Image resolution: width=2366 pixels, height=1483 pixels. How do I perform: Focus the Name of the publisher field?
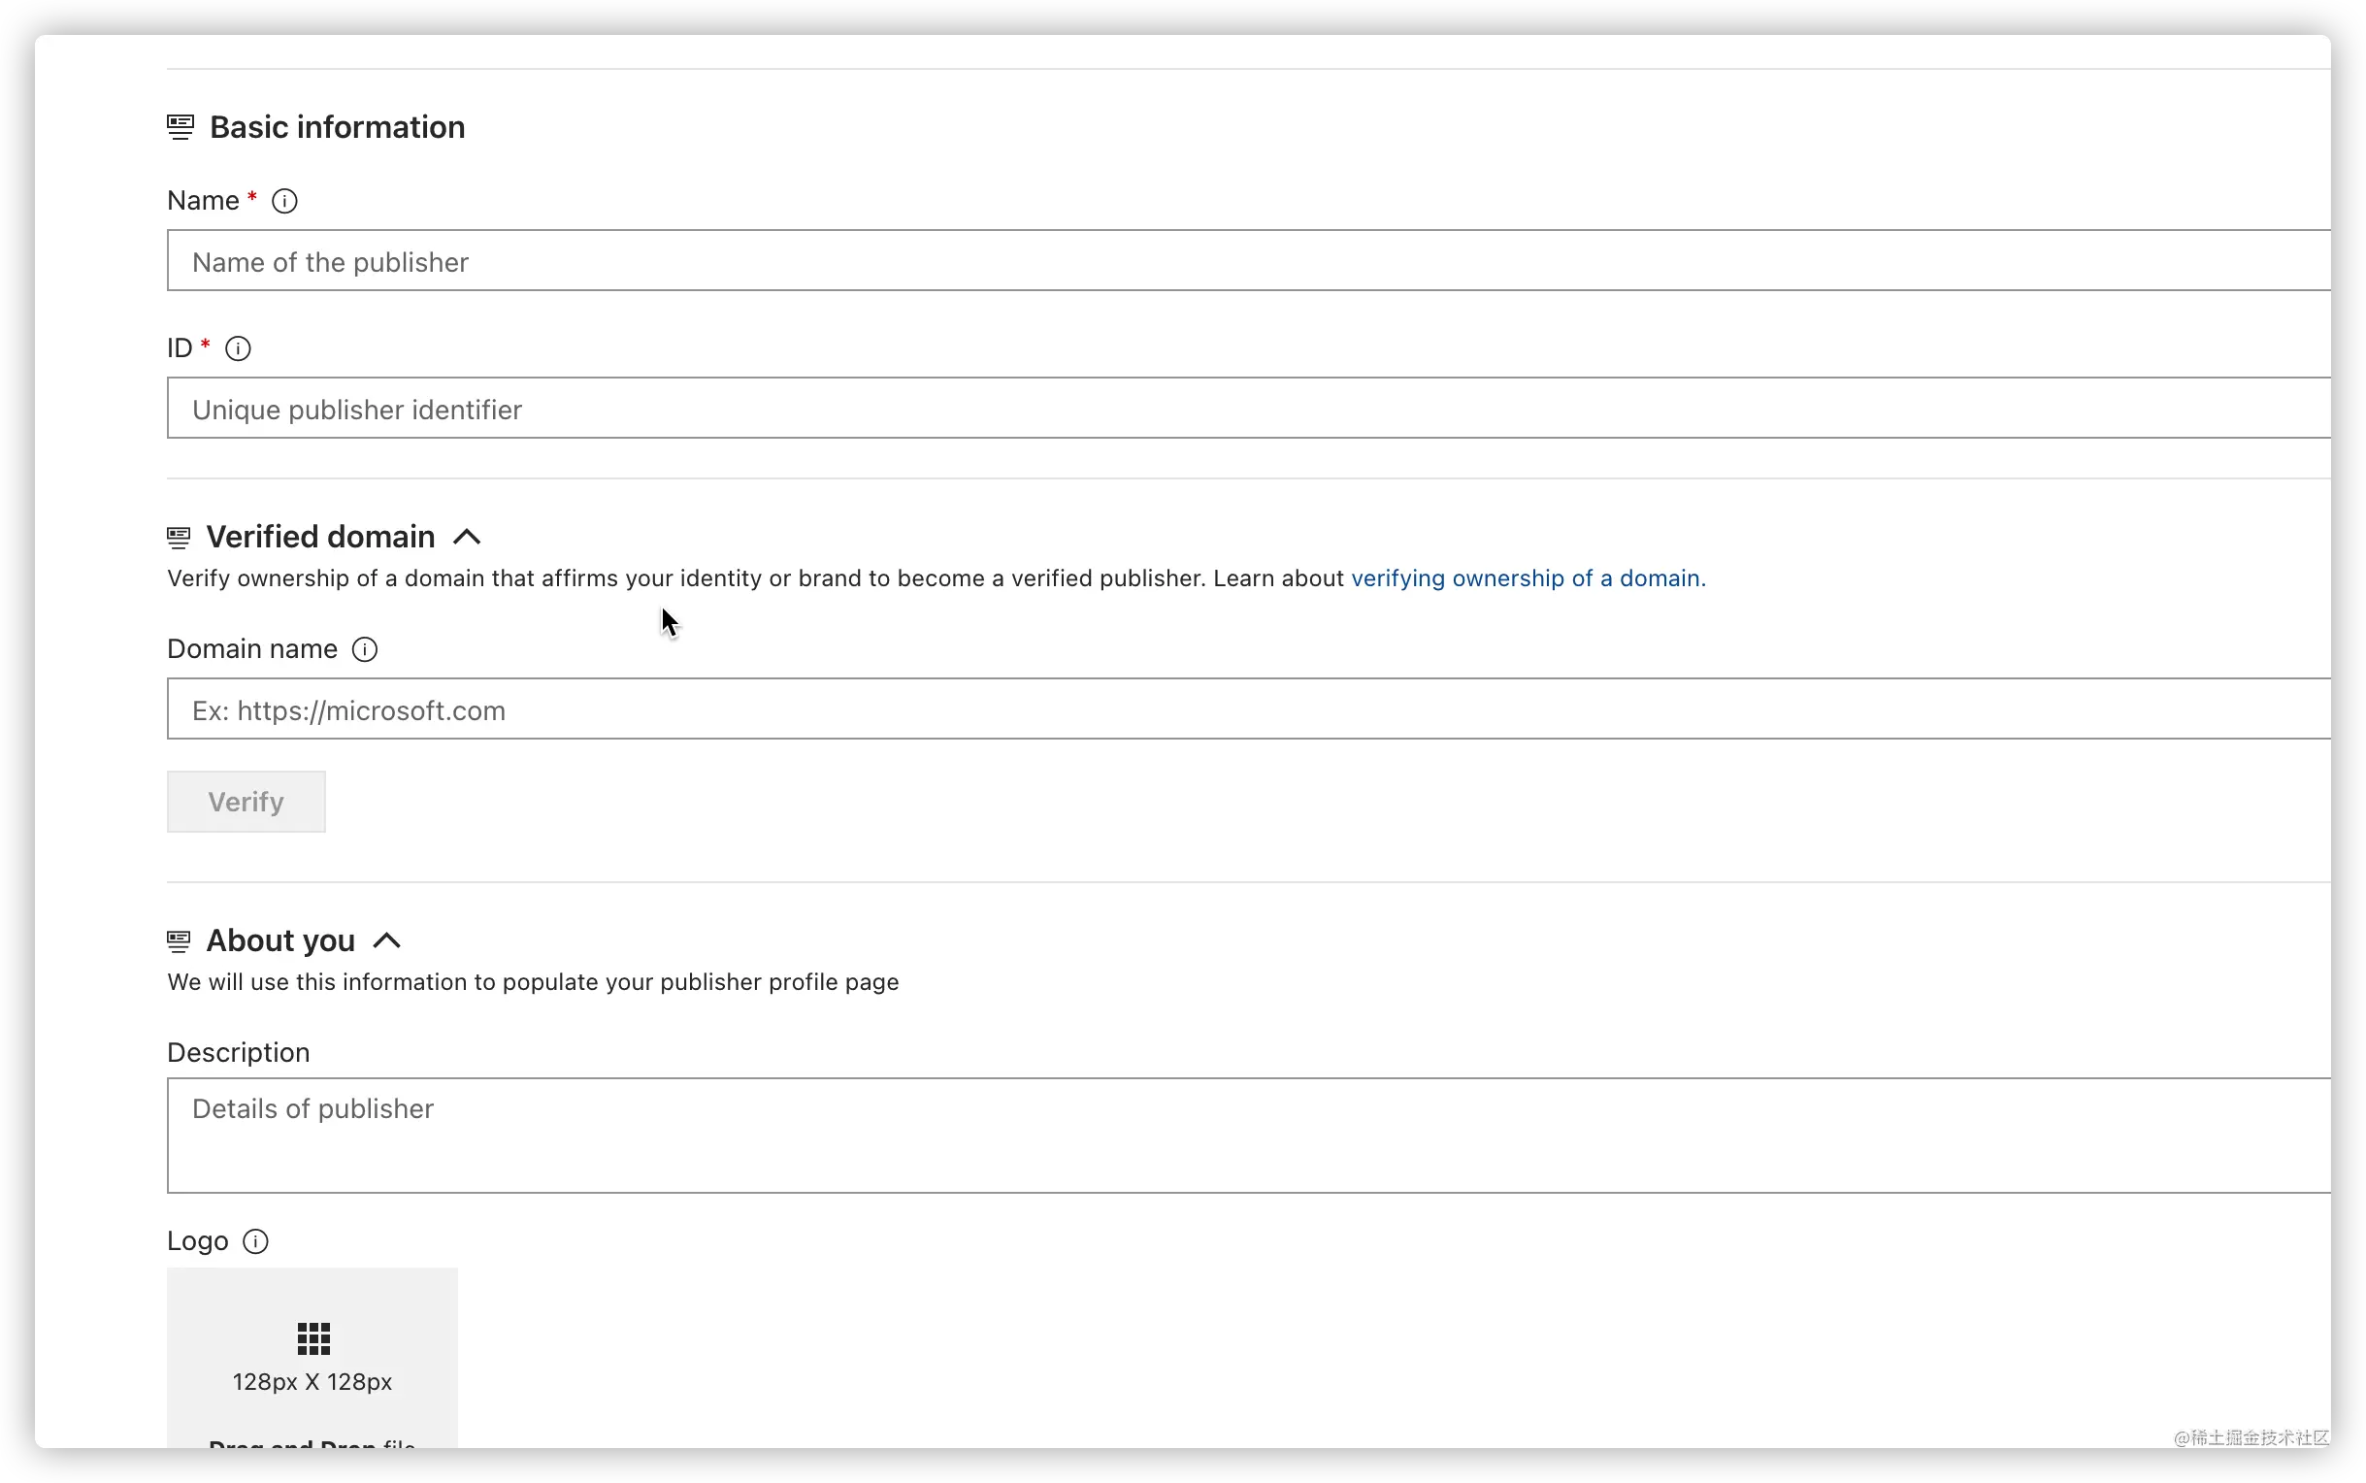click(x=1245, y=262)
